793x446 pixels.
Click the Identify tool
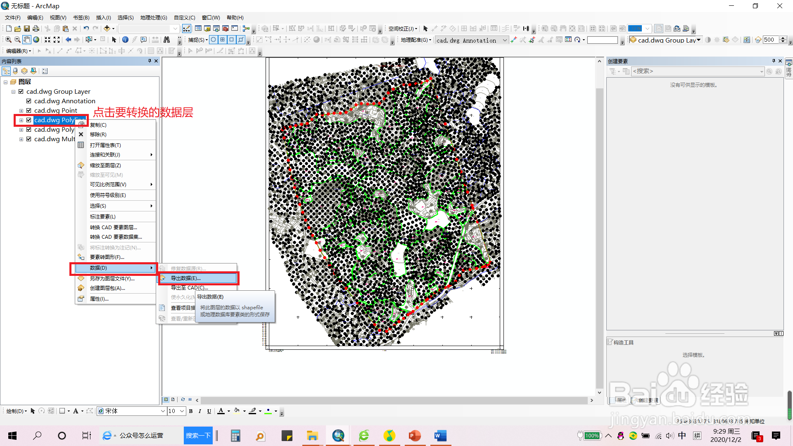(x=126, y=40)
